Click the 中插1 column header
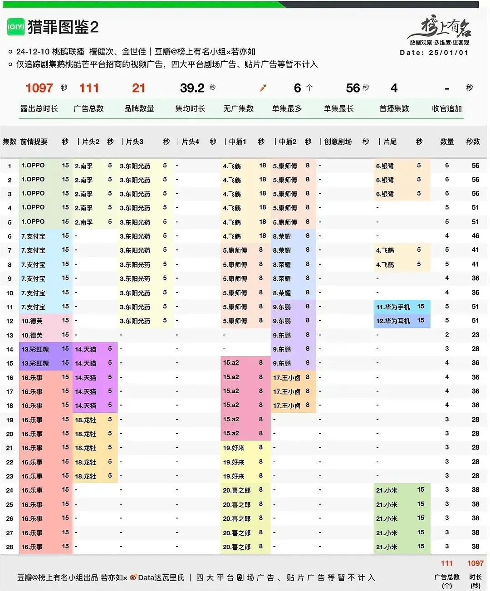Screen dimensions: 490x591 click(x=237, y=142)
